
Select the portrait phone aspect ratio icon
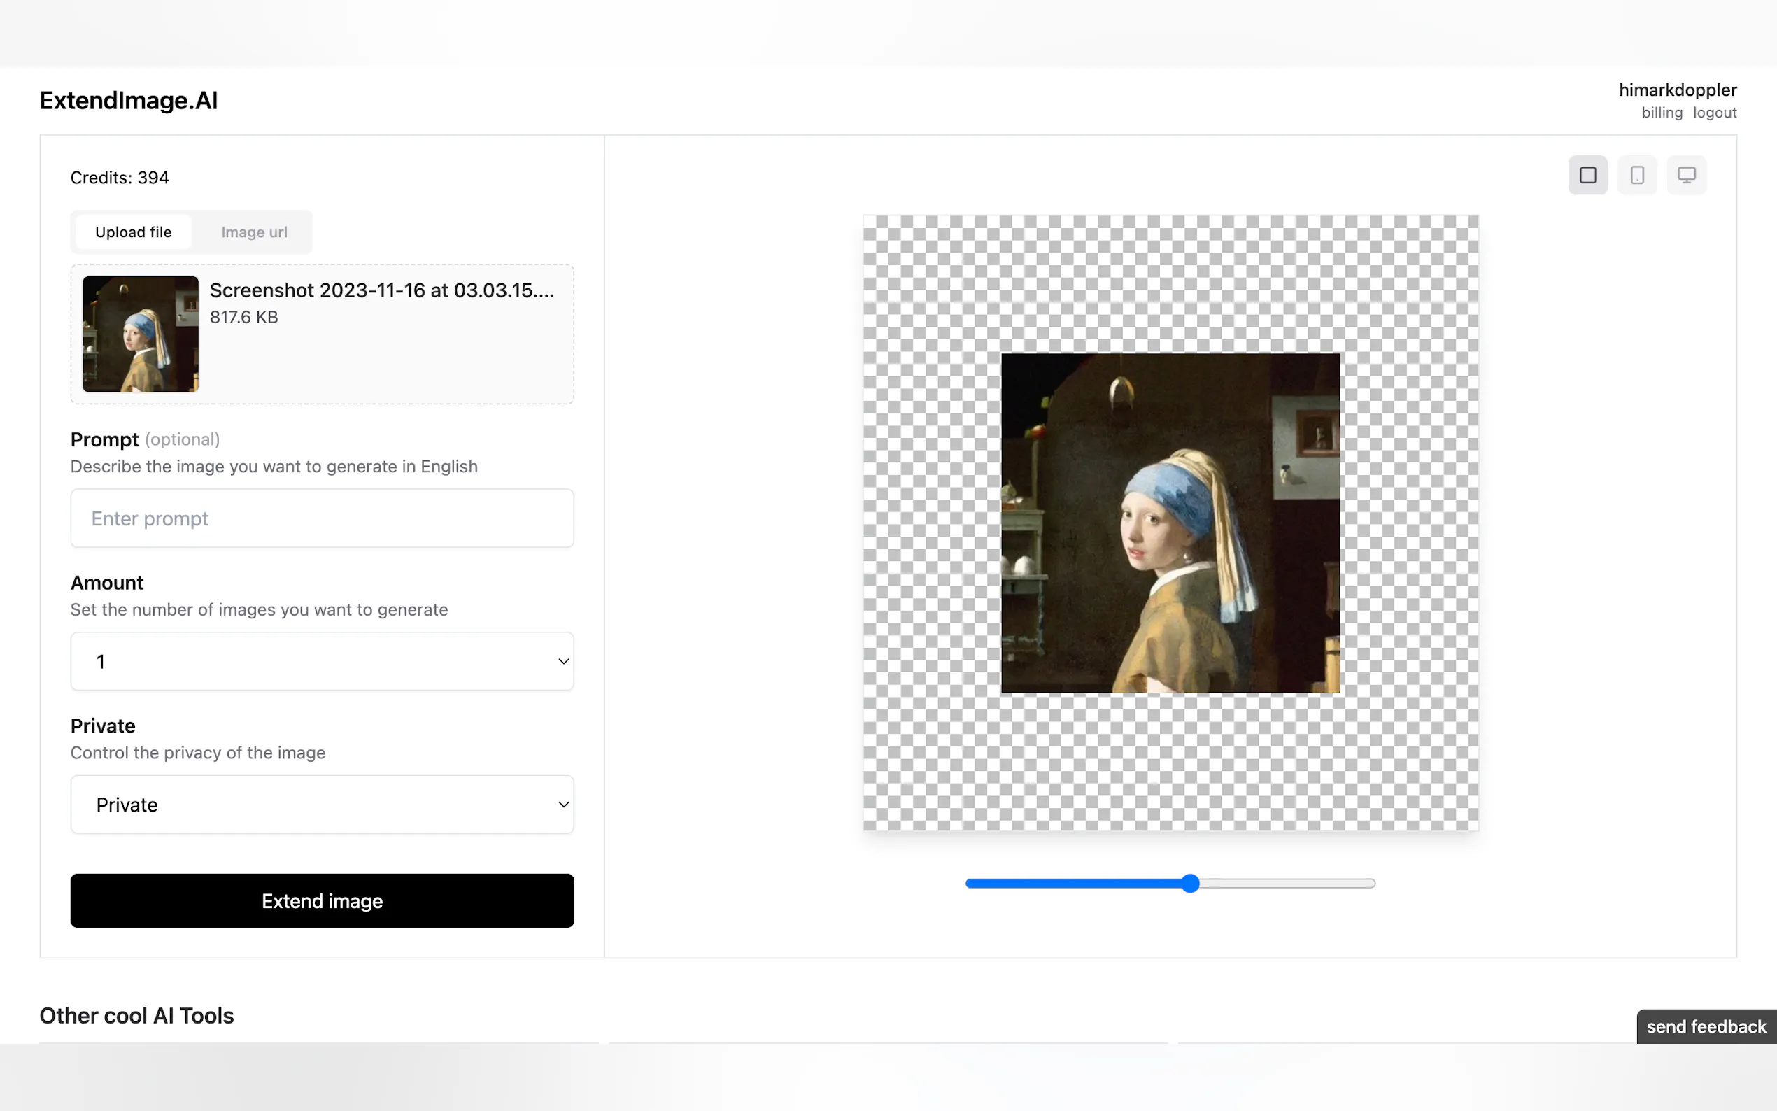coord(1636,175)
